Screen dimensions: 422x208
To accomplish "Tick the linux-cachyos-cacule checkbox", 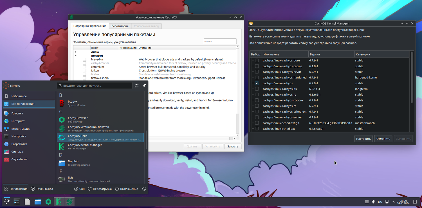I will click(257, 66).
